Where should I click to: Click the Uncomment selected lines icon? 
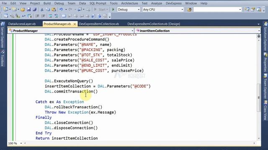[x=56, y=16]
